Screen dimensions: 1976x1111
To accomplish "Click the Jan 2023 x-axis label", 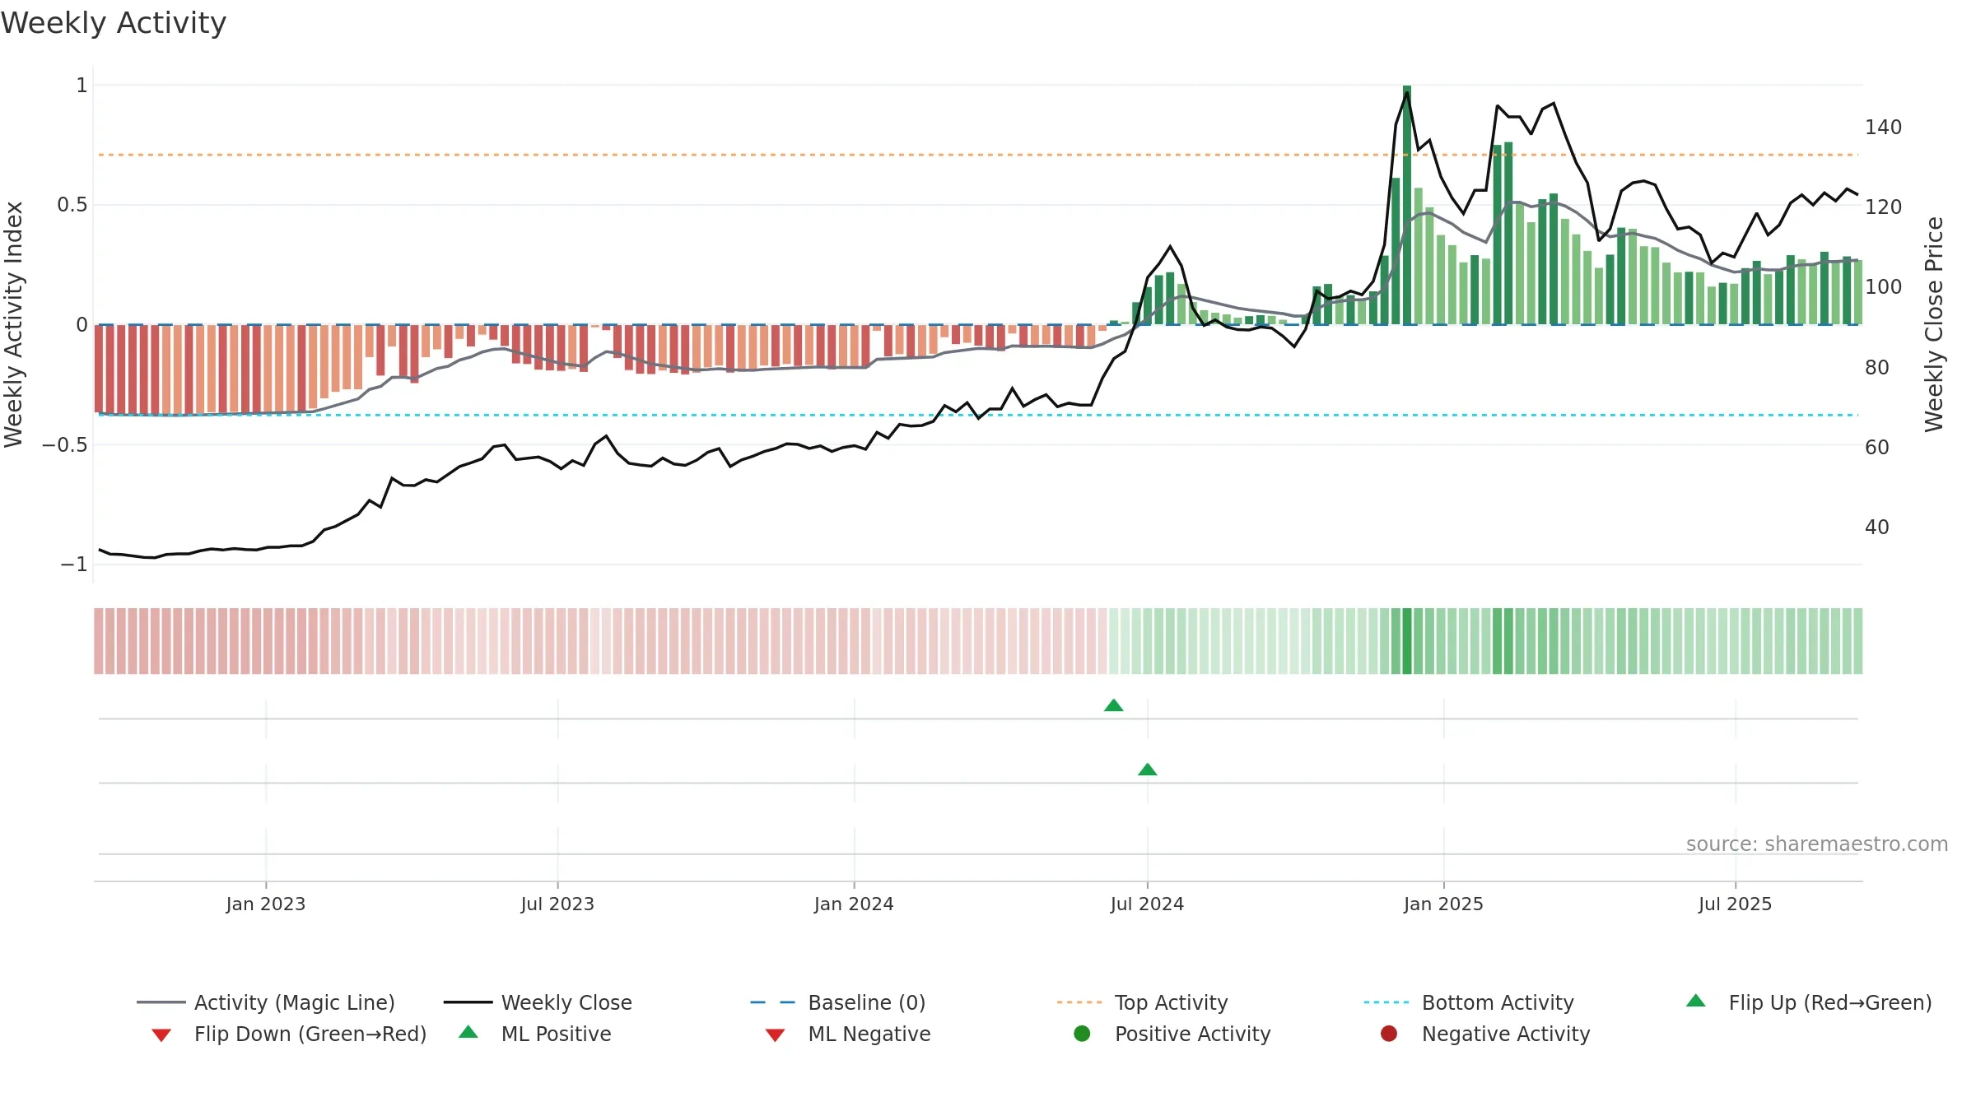I will (x=266, y=904).
